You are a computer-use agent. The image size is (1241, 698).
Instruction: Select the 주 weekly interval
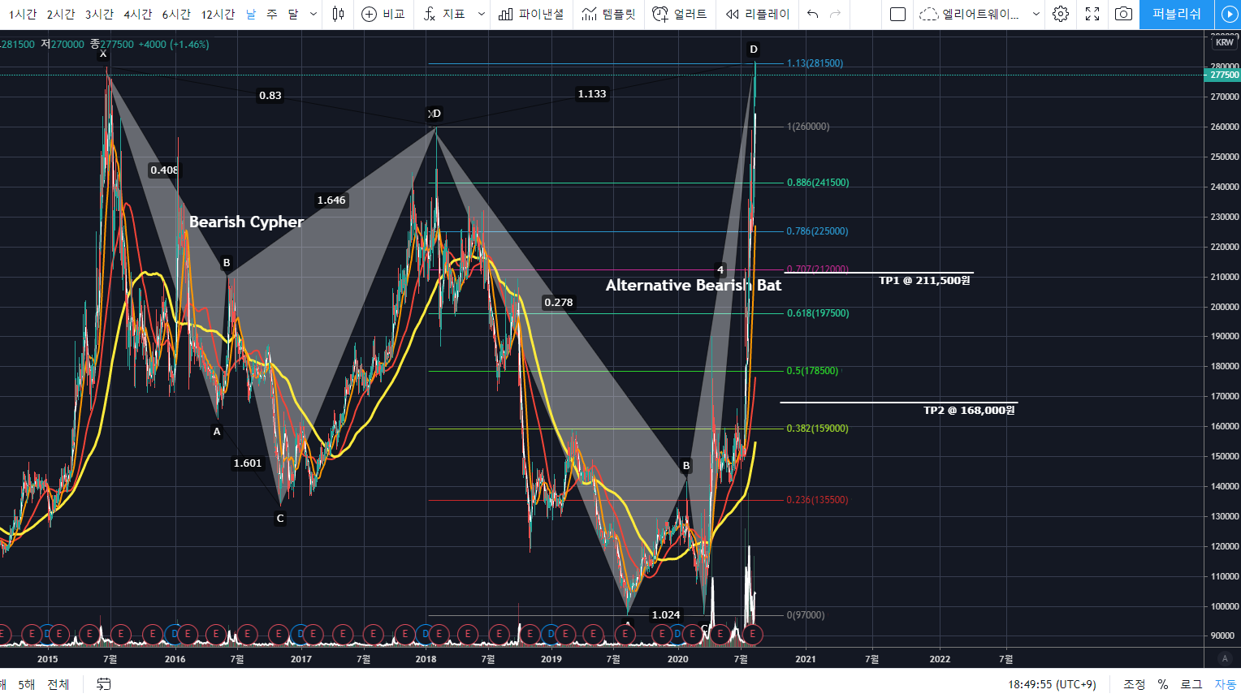[272, 14]
